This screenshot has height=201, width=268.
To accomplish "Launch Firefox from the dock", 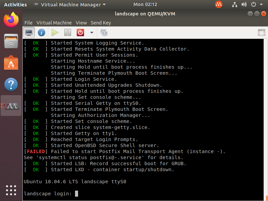I will click(x=11, y=19).
